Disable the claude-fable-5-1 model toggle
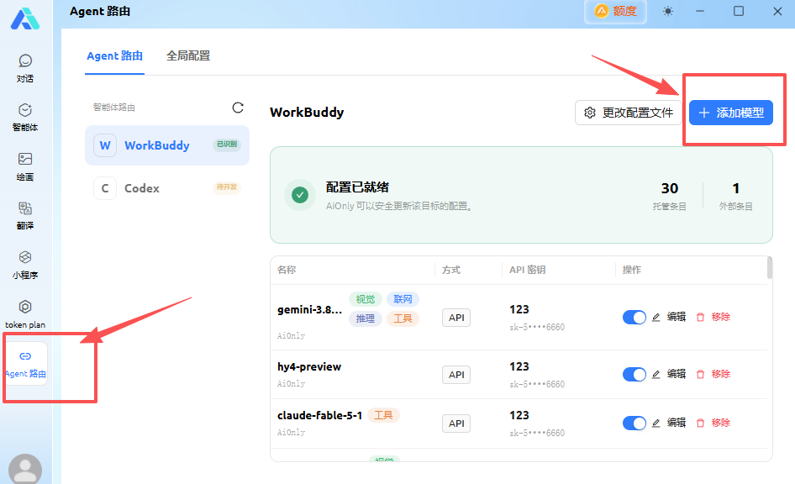 pyautogui.click(x=634, y=423)
